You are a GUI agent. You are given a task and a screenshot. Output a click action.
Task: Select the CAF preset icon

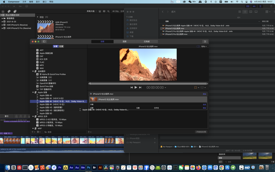37,56
